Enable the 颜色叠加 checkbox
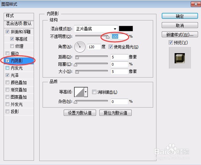 pyautogui.click(x=8, y=82)
